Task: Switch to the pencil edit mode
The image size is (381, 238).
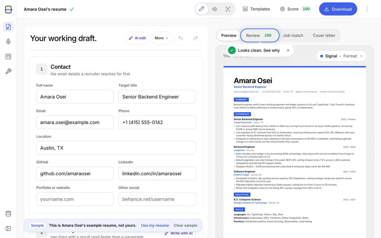Action: [202, 9]
